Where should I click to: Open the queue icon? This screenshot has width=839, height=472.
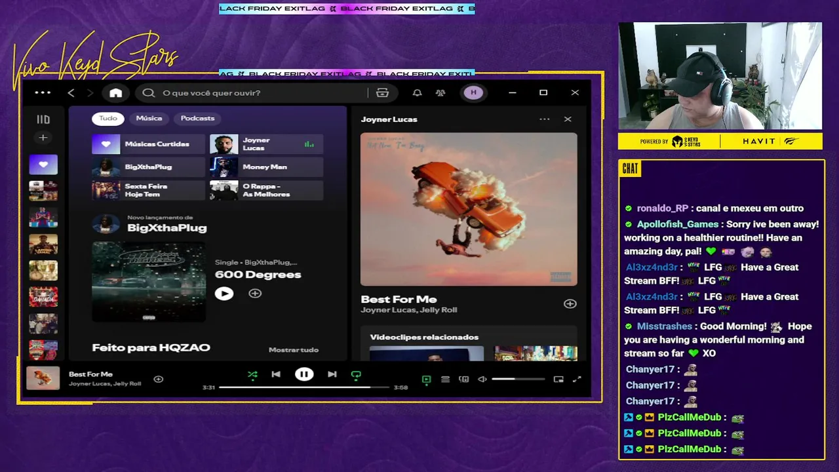(445, 380)
